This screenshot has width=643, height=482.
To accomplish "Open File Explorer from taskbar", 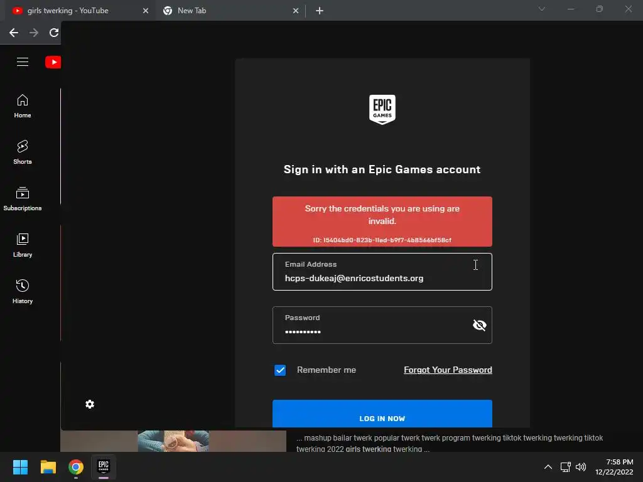I will click(x=48, y=467).
